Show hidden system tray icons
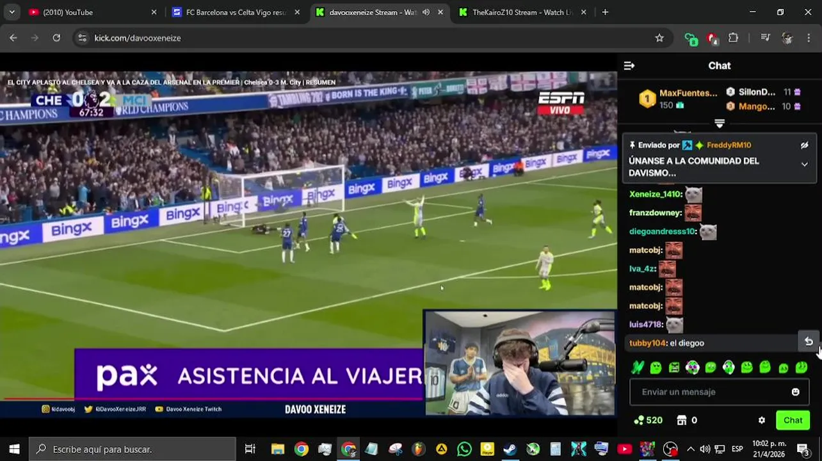The width and height of the screenshot is (822, 461). coord(690,449)
